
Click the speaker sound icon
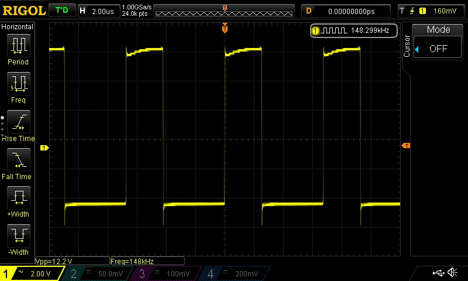pyautogui.click(x=452, y=273)
